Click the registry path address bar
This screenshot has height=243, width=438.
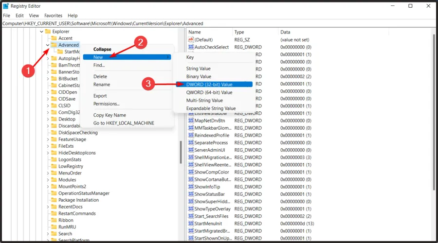pos(219,23)
